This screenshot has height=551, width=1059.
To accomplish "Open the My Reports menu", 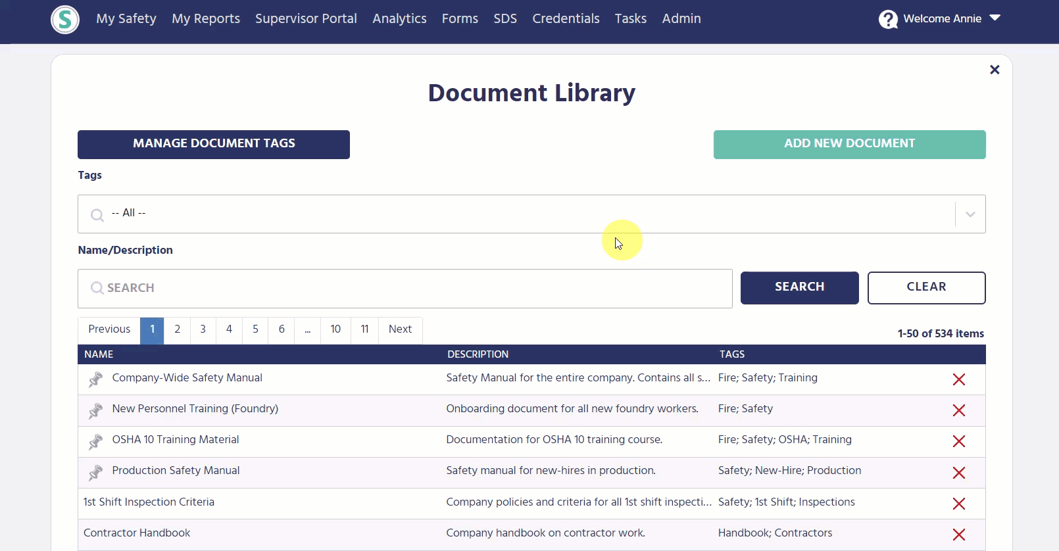I will point(206,18).
